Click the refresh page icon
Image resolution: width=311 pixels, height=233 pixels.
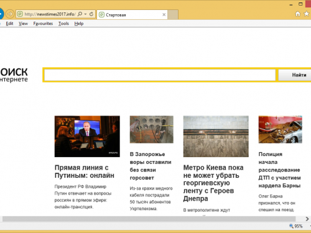pos(91,14)
